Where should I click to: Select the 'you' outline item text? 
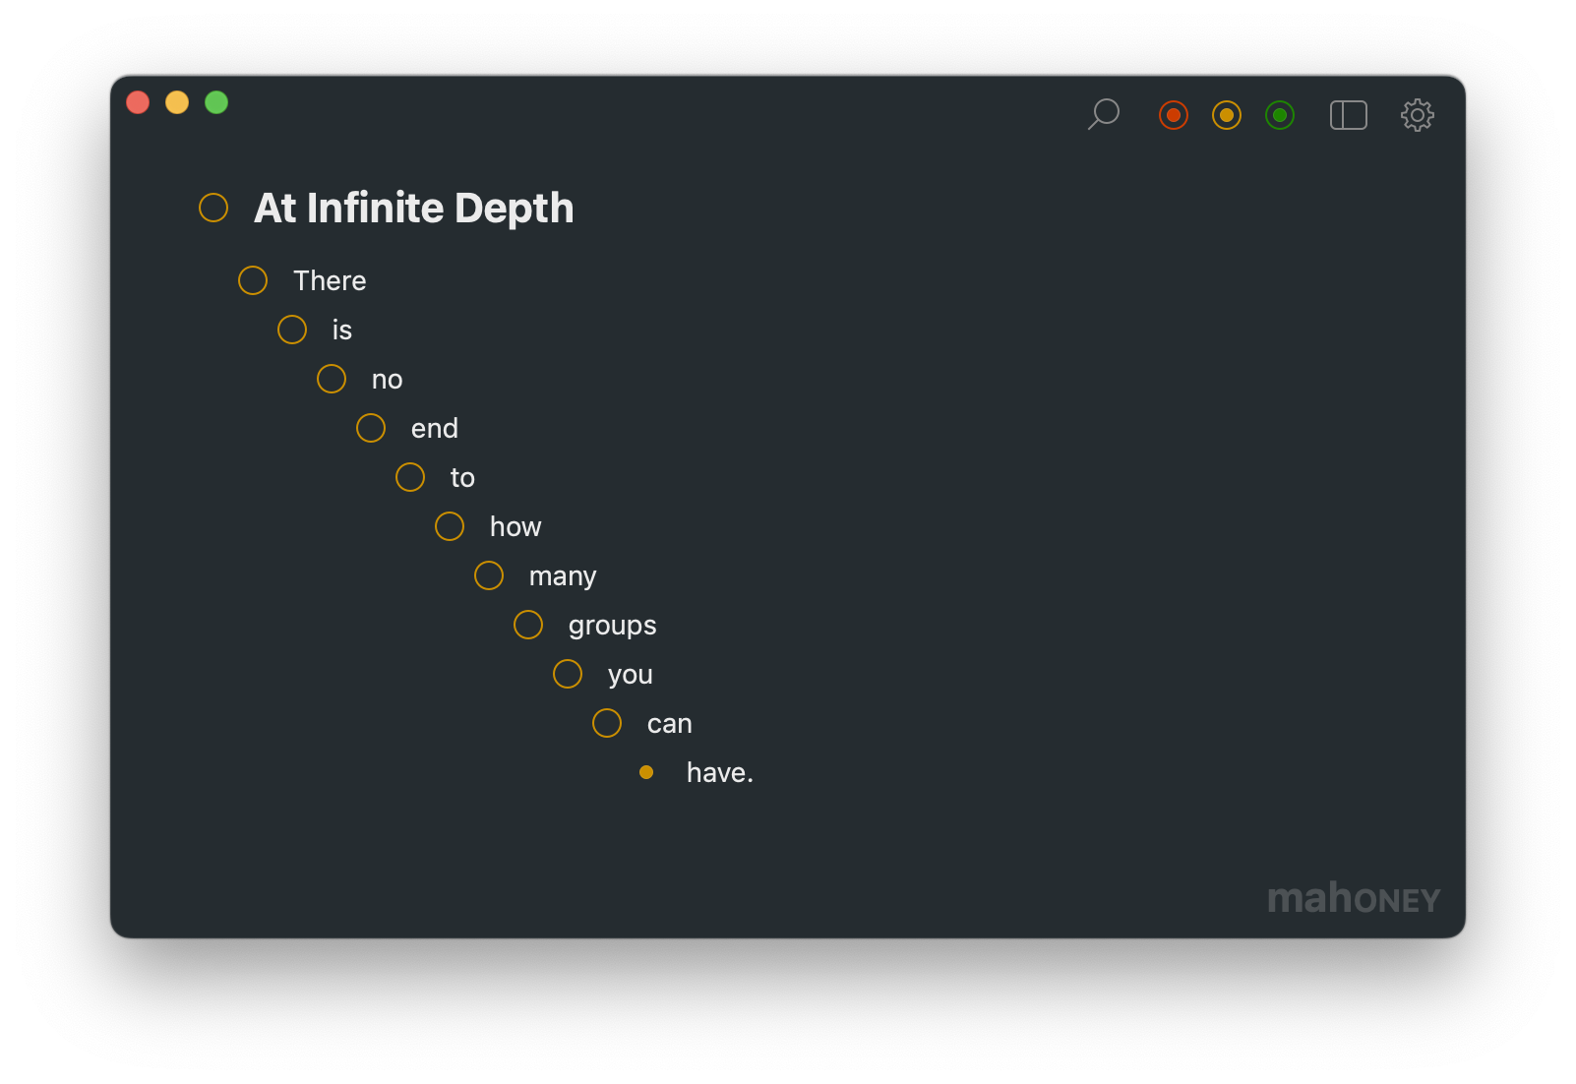[630, 675]
